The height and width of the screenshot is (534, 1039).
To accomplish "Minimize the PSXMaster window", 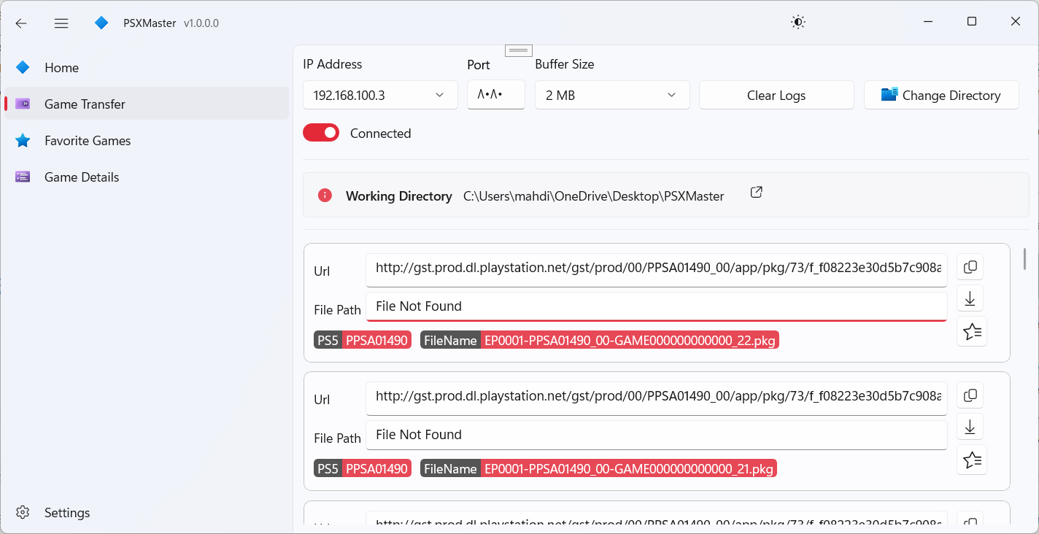I will (927, 22).
